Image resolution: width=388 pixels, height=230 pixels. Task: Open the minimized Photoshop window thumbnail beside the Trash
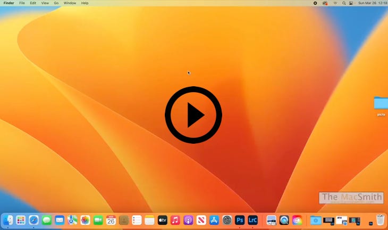(x=370, y=223)
